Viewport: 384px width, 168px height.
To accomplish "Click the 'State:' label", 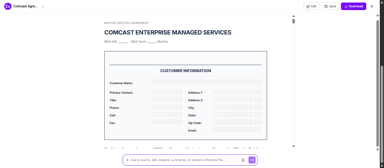I will tap(192, 115).
